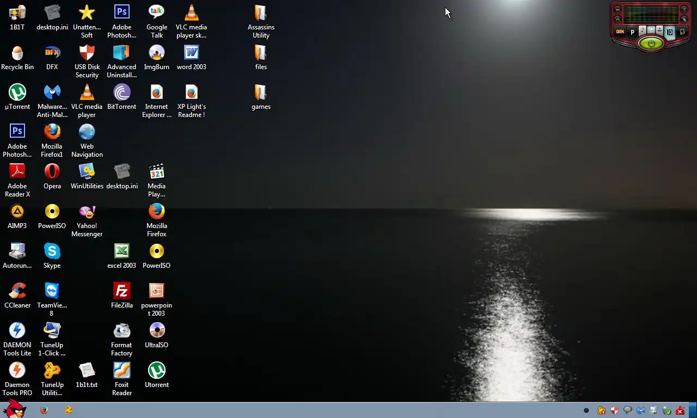The width and height of the screenshot is (697, 418).
Task: Select the Foxit Reader shortcut
Action: [x=122, y=379]
